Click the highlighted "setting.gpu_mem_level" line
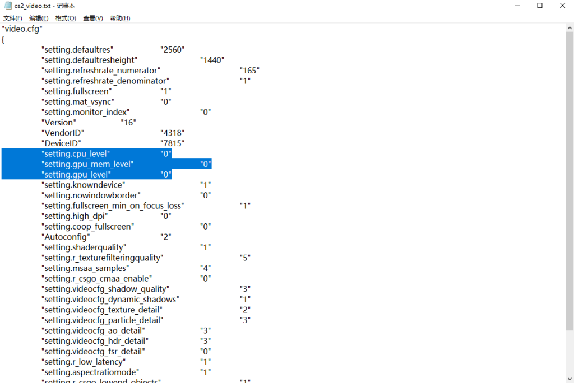This screenshot has width=574, height=383. point(87,164)
